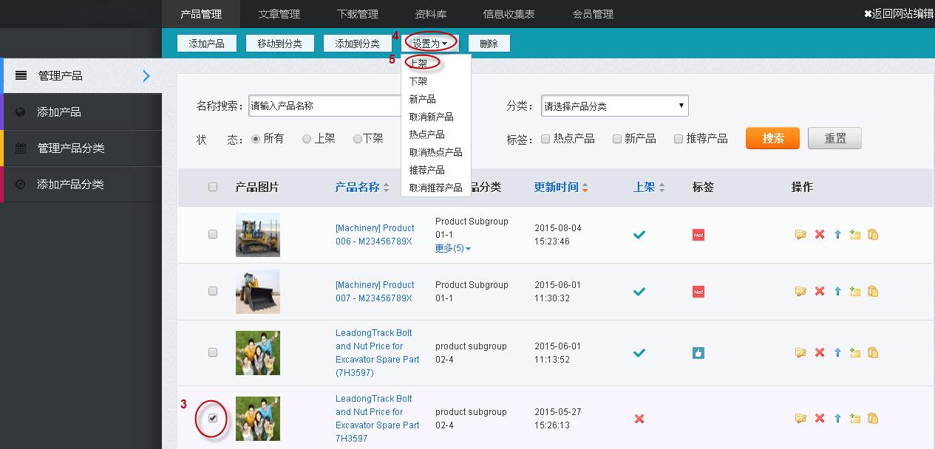Click red delete X for Product 007

click(x=819, y=292)
